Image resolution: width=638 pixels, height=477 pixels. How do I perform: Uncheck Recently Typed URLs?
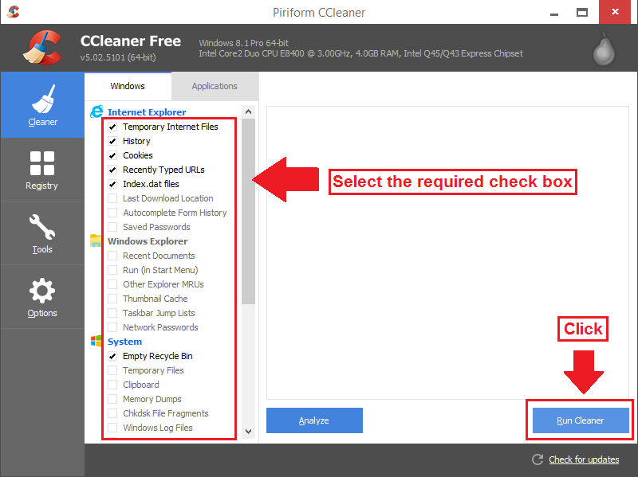[112, 170]
